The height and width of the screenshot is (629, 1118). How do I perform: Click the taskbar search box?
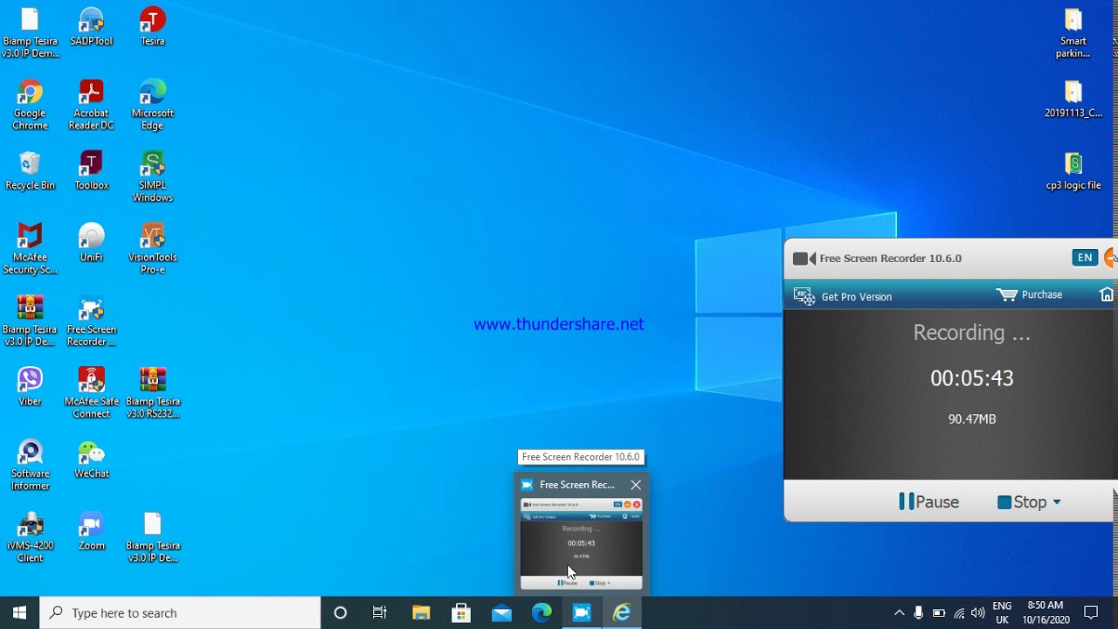coord(181,612)
